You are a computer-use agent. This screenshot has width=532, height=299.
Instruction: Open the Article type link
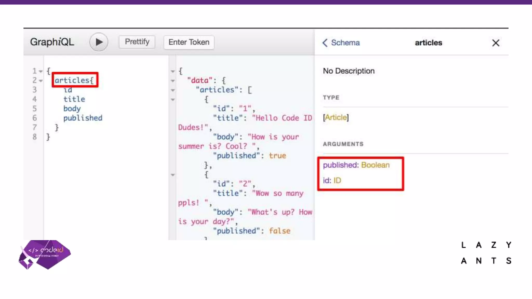[336, 118]
